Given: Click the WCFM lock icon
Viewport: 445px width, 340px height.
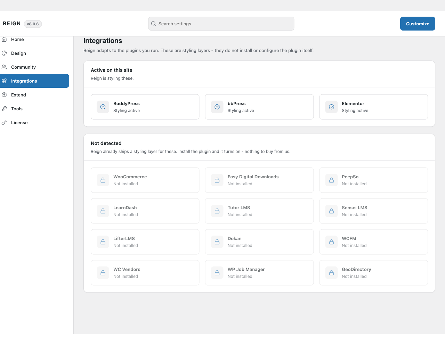Looking at the screenshot, I should 331,242.
